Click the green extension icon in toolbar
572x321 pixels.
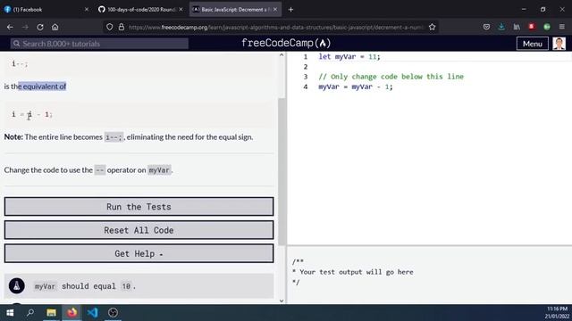coord(546,27)
